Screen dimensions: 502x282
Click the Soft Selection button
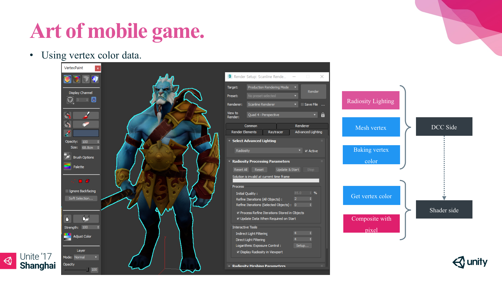(81, 198)
